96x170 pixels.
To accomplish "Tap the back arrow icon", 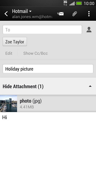I will pyautogui.click(x=6, y=14).
